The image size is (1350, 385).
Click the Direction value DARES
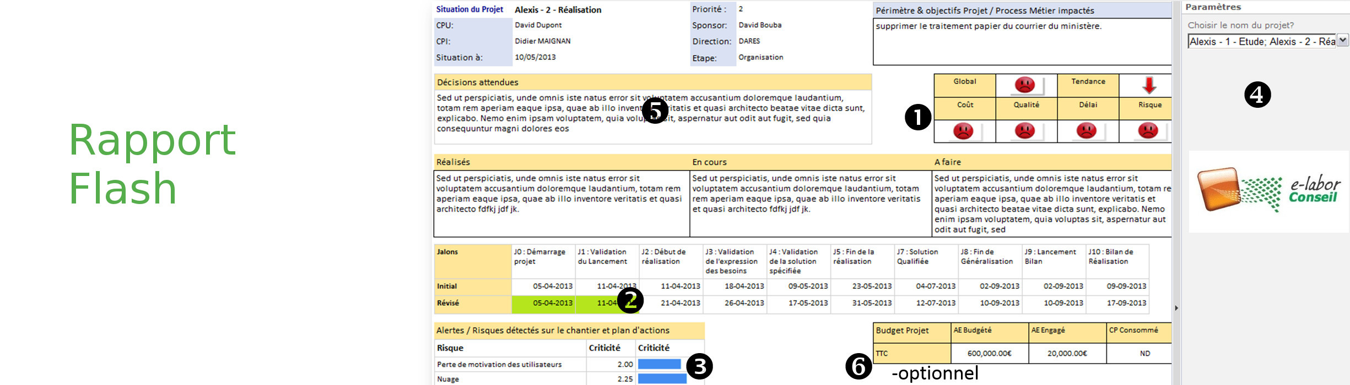(749, 41)
